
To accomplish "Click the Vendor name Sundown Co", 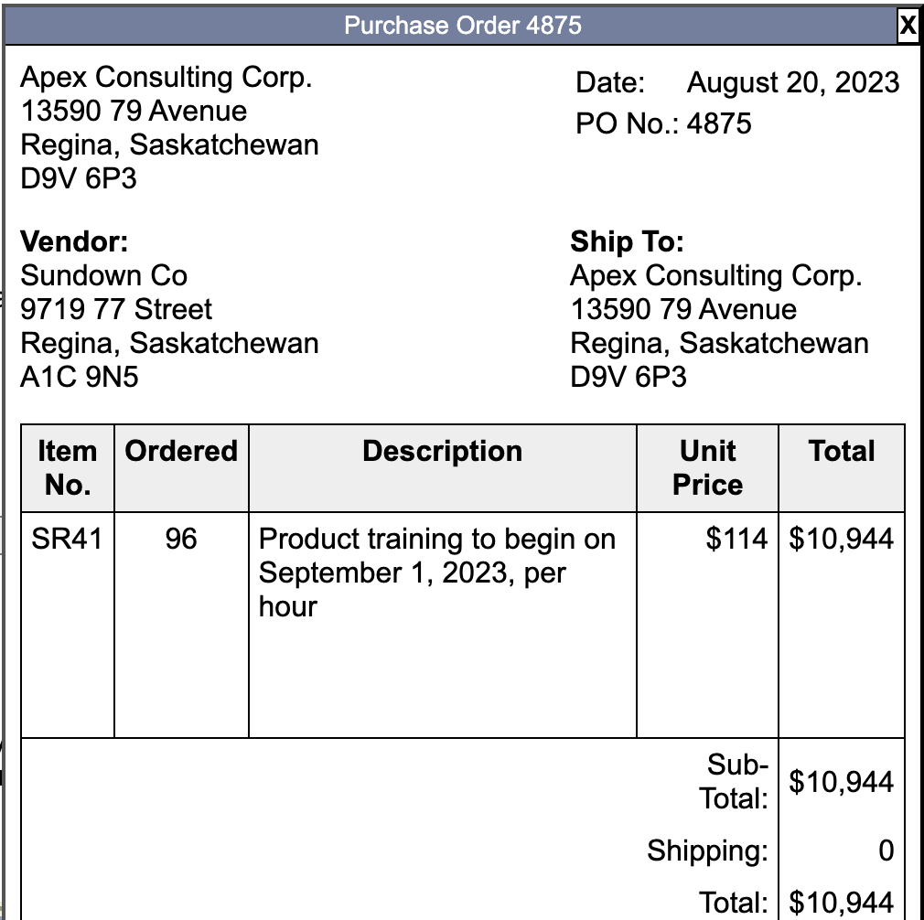I will [x=101, y=275].
